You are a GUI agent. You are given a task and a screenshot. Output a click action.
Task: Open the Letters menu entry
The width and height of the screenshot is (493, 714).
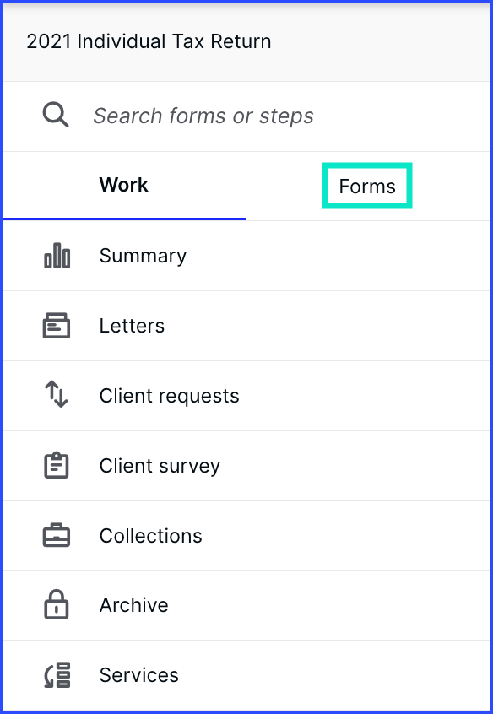pyautogui.click(x=133, y=326)
